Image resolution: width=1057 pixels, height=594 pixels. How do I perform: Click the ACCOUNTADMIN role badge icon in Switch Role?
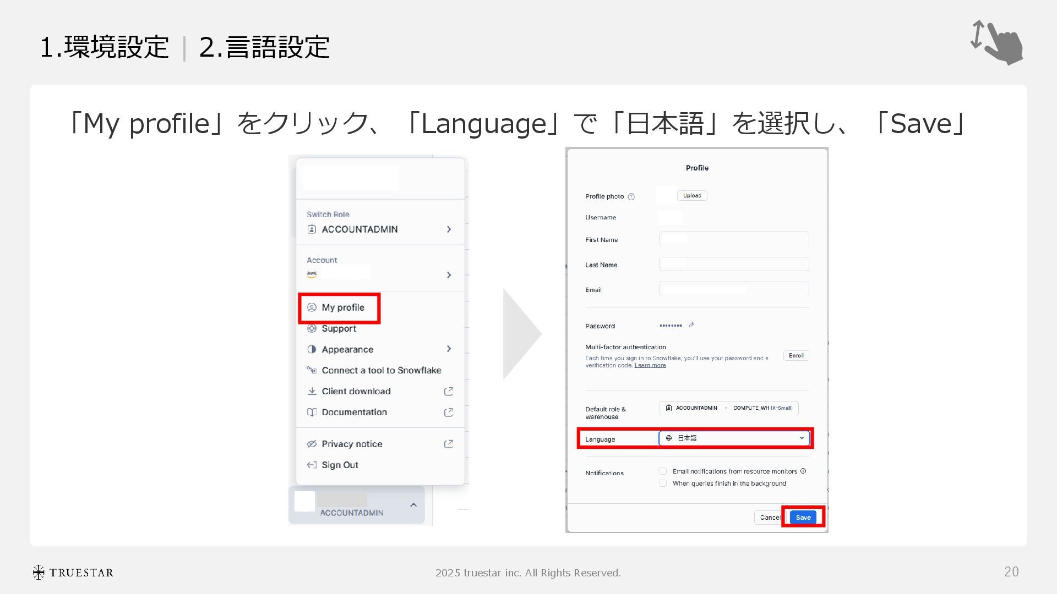click(x=312, y=229)
